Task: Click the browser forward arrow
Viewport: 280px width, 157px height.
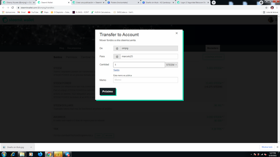Action: (x=8, y=8)
